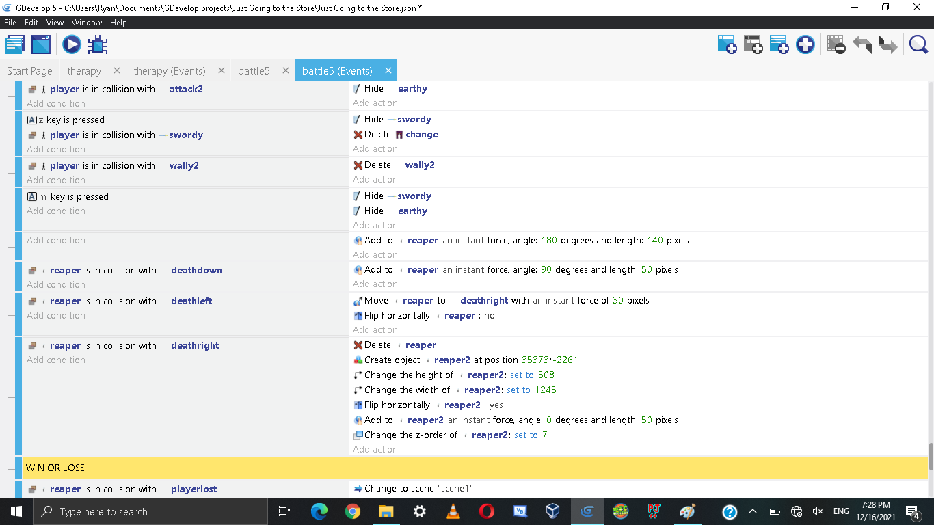
Task: Add a comment event
Action: click(x=779, y=45)
